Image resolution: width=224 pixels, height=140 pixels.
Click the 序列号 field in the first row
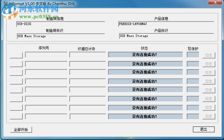46,55
